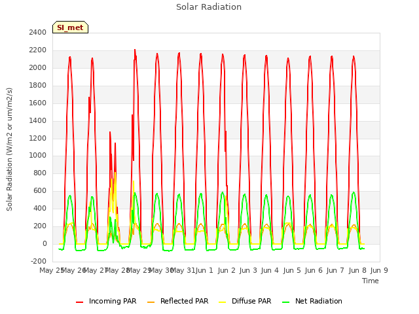Click the Jun 3 x-axis tick label
Image resolution: width=419 pixels, height=314 pixels.
(248, 270)
